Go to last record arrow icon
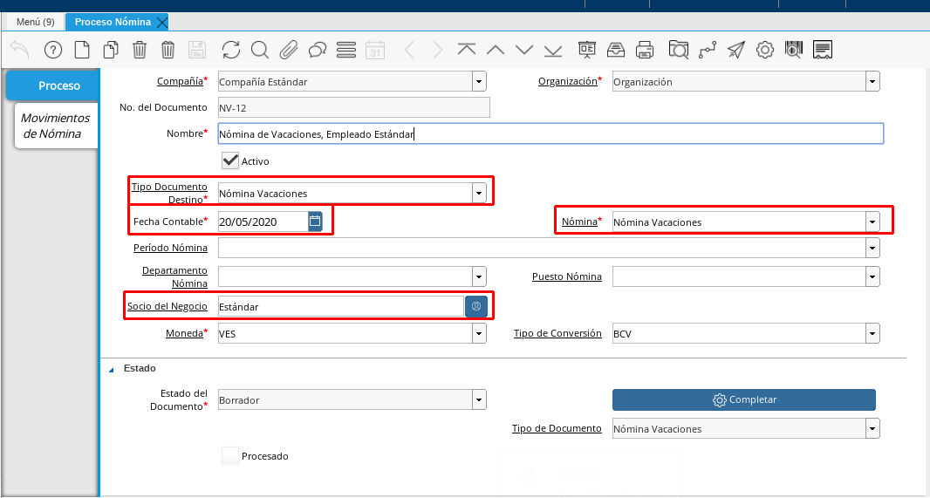This screenshot has width=930, height=498. point(553,50)
